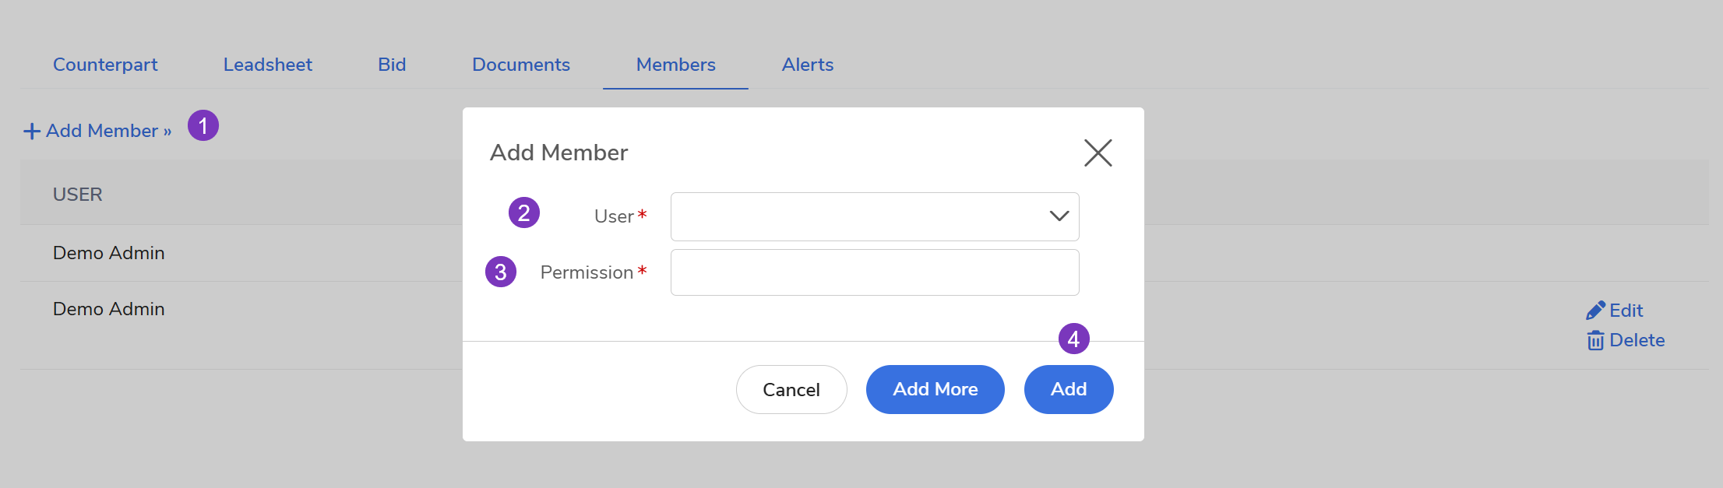Focus the Permission input field
Screen dimensions: 1723x488
coord(875,272)
